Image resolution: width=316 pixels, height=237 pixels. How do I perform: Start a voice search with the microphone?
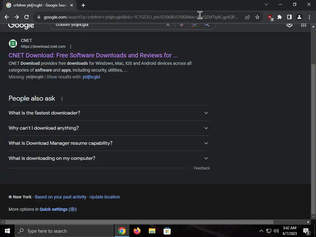coord(181,25)
